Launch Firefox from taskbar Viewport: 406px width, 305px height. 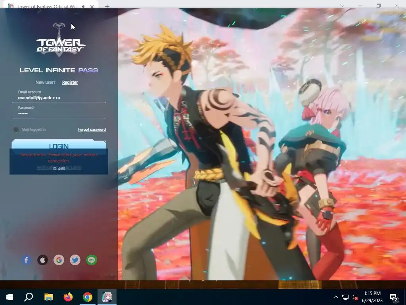pyautogui.click(x=68, y=297)
